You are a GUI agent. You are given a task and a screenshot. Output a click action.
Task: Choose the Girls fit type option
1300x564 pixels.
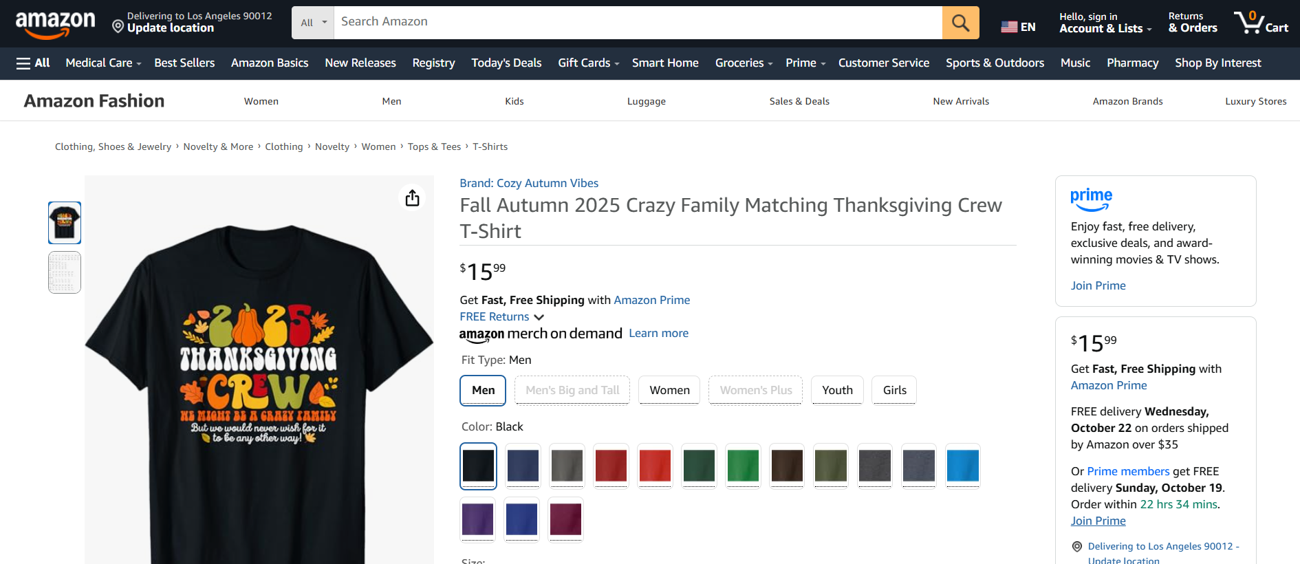tap(894, 390)
